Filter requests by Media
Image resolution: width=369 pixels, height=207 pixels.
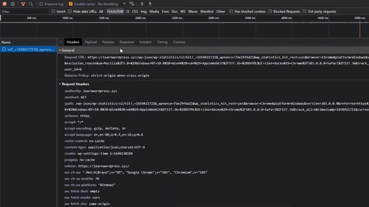click(155, 11)
